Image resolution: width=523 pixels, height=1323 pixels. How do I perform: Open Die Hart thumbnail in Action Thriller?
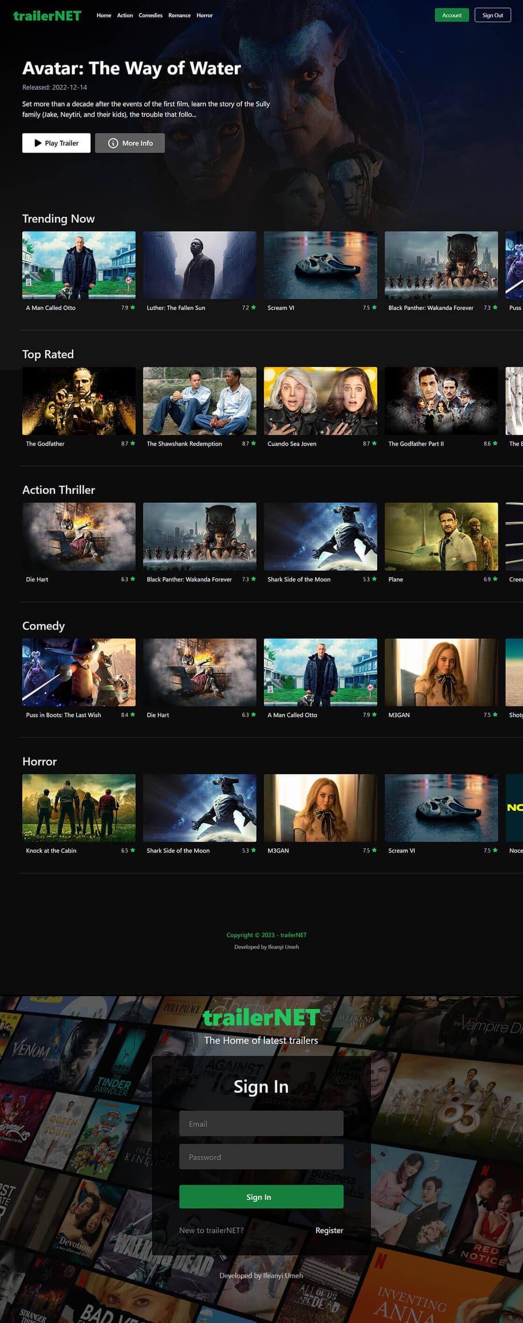pos(78,536)
